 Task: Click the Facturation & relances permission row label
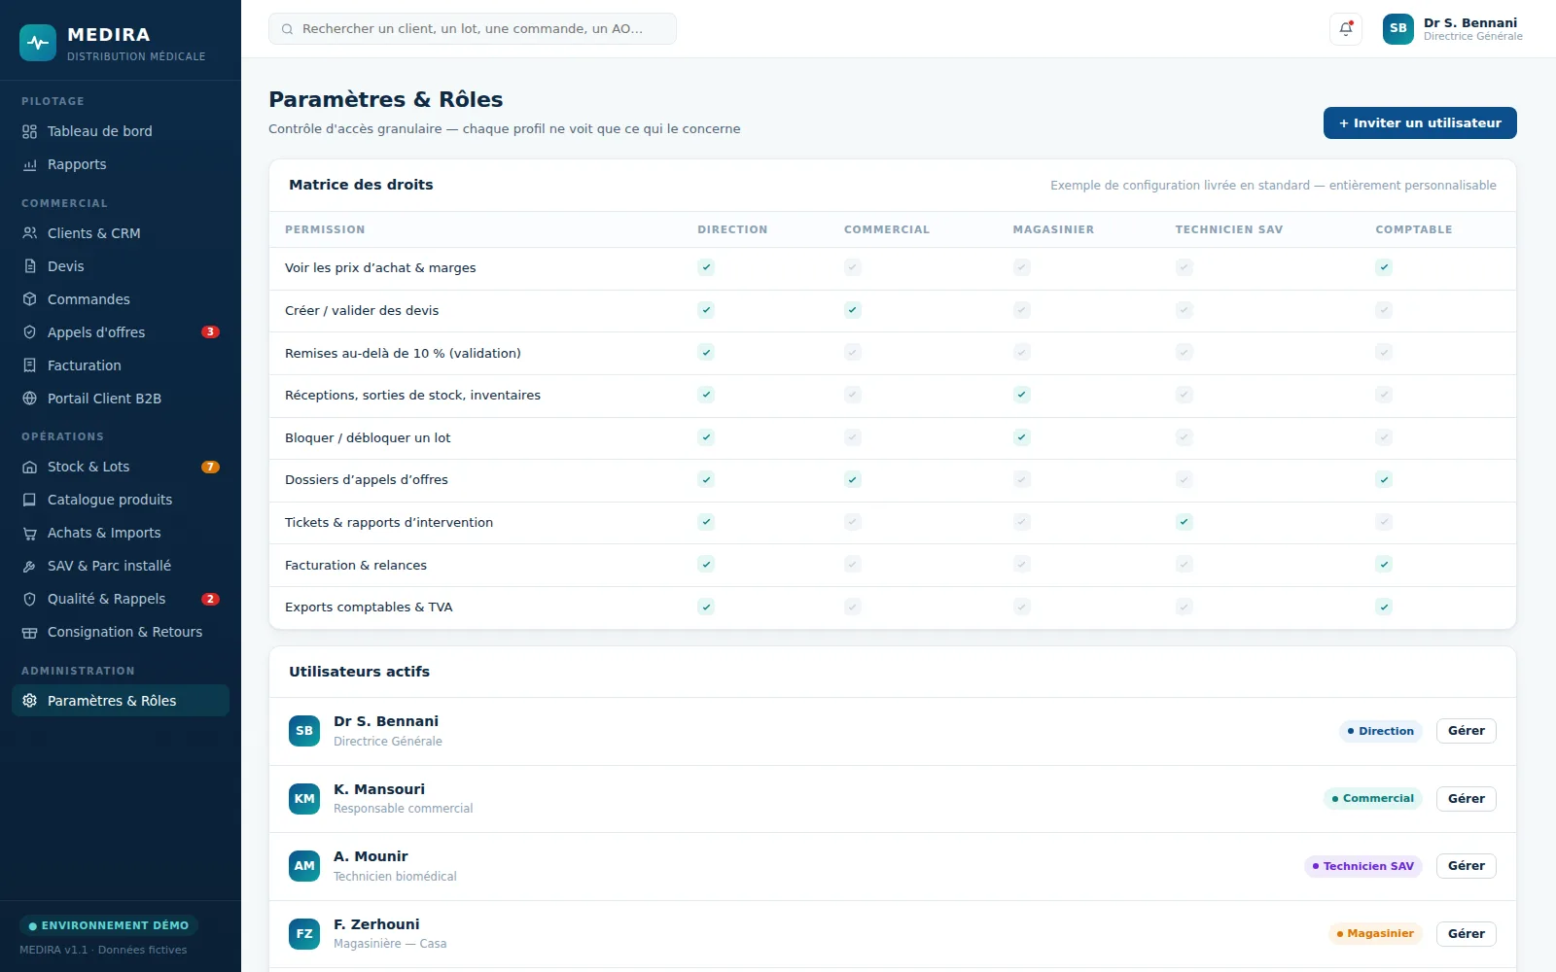pyautogui.click(x=356, y=565)
